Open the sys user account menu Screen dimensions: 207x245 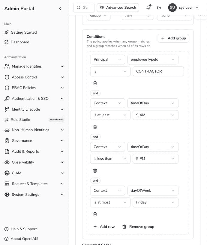[184, 8]
